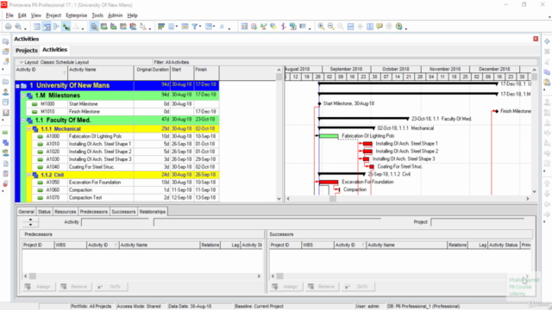Open the Predecessors details tab
Image resolution: width=552 pixels, height=310 pixels.
[x=94, y=212]
